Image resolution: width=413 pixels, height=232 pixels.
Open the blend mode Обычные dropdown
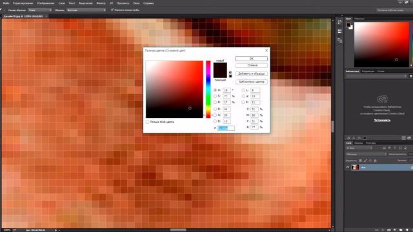pos(366,154)
